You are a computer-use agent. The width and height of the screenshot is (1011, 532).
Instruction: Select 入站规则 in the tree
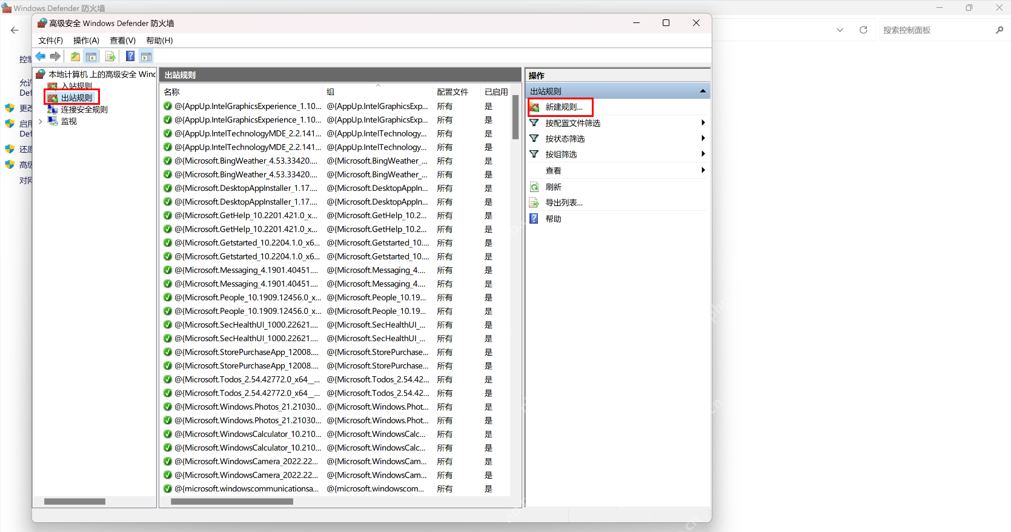77,86
